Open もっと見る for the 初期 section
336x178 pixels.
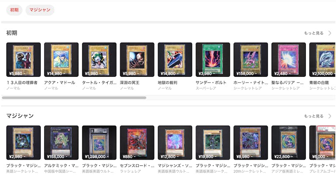click(x=314, y=33)
